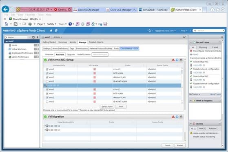Click the blue question mark help icon
228x152 pixels.
tap(70, 24)
